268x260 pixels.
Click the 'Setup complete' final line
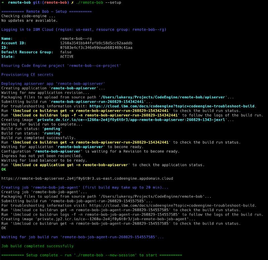pyautogui.click(x=91, y=255)
